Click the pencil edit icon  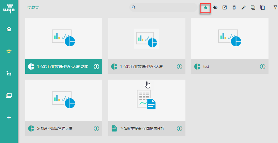[x=244, y=8]
